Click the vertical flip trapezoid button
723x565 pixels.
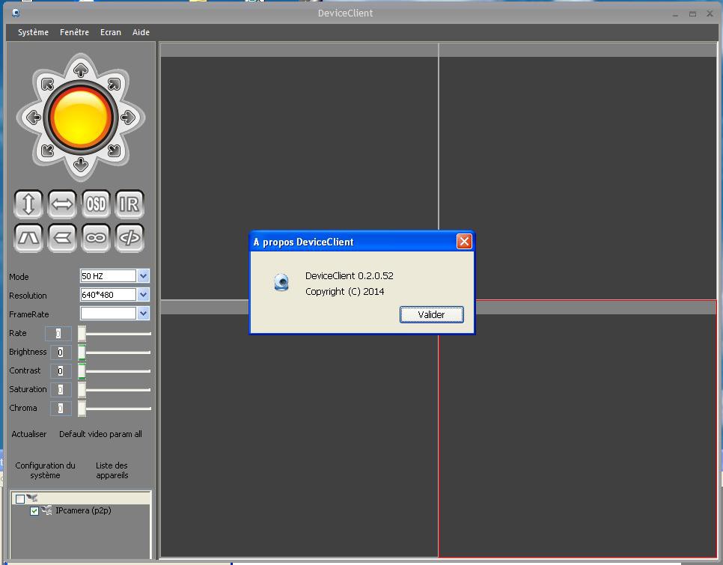tap(28, 238)
